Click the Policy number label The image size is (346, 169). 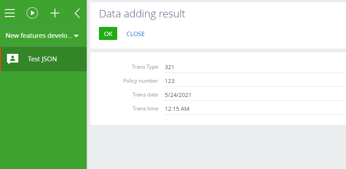[x=141, y=81]
